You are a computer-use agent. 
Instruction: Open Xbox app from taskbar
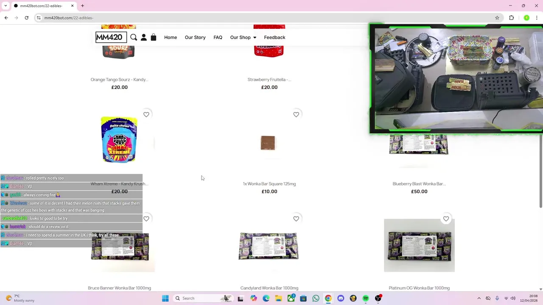click(x=291, y=298)
